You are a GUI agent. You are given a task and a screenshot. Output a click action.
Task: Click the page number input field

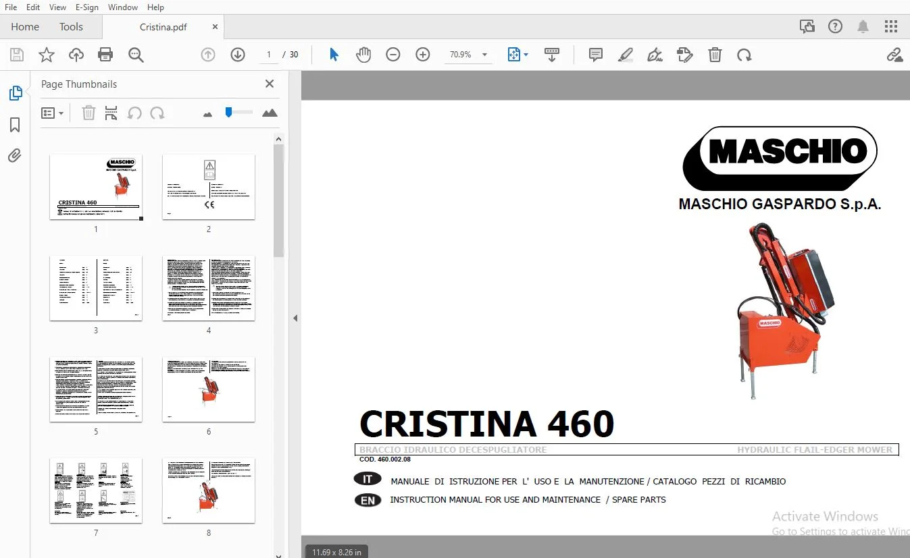coord(269,55)
